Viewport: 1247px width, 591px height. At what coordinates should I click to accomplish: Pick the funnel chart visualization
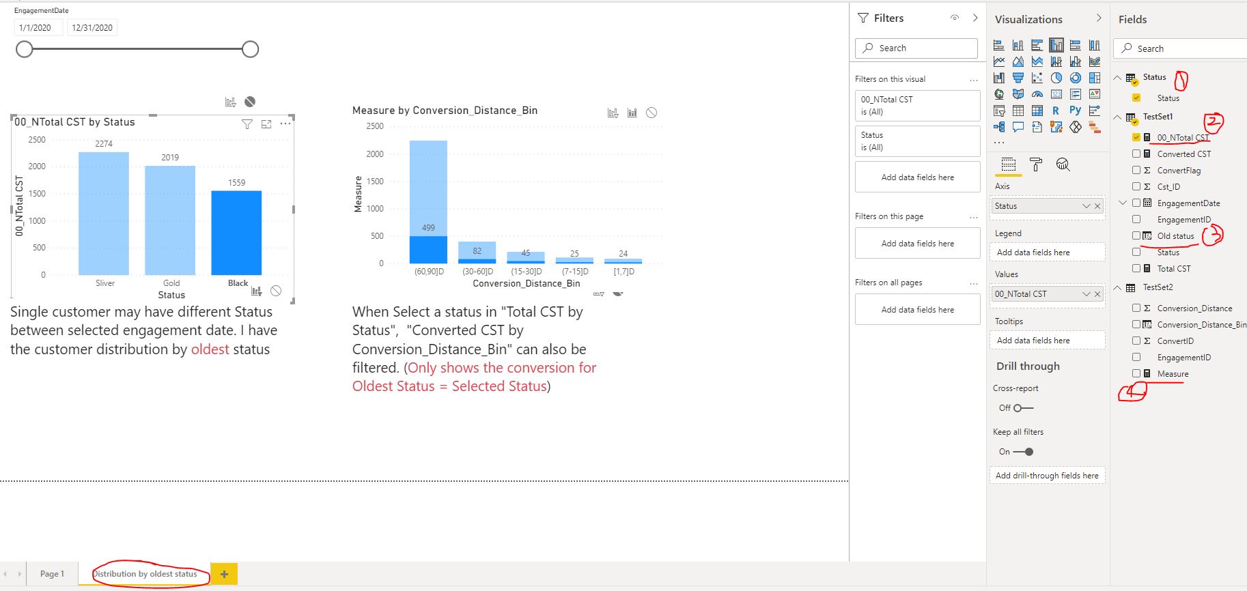tap(1018, 78)
